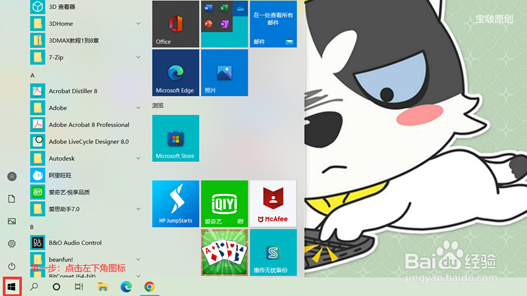
Task: Open the McAfee tile
Action: [x=273, y=204]
